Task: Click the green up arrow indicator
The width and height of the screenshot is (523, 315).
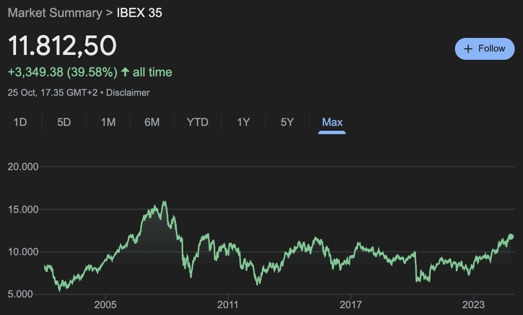Action: [124, 71]
